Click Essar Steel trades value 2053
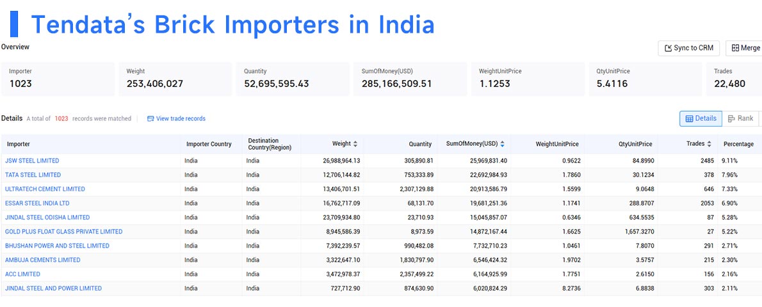Viewport: 762px width, 307px height. [x=707, y=203]
